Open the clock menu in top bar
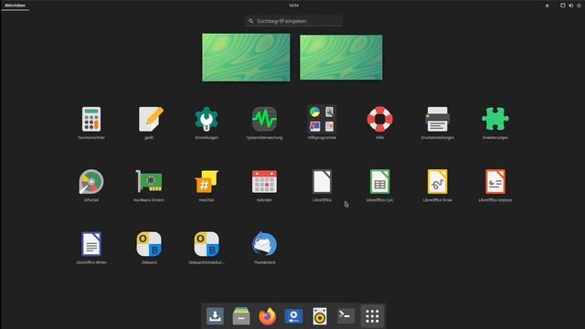Screen dimensions: 585x329 click(293, 5)
